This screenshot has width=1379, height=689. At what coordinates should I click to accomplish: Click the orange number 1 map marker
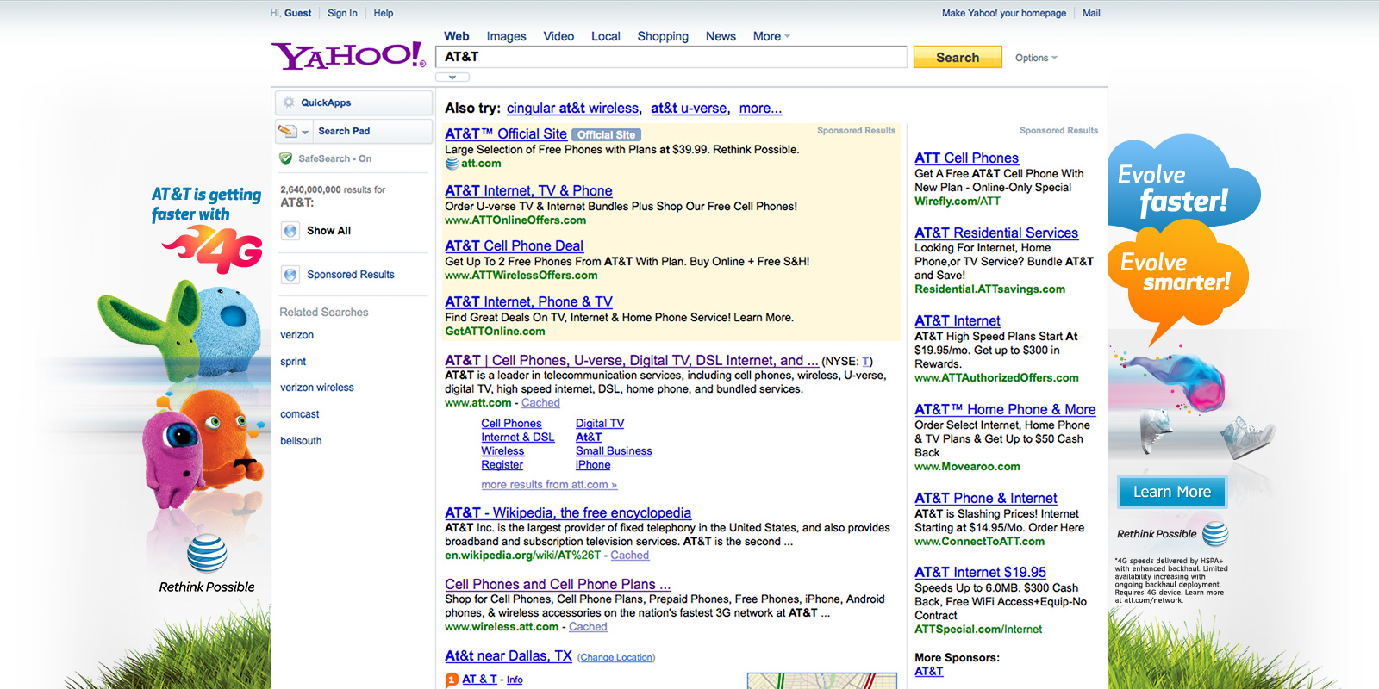pos(452,680)
